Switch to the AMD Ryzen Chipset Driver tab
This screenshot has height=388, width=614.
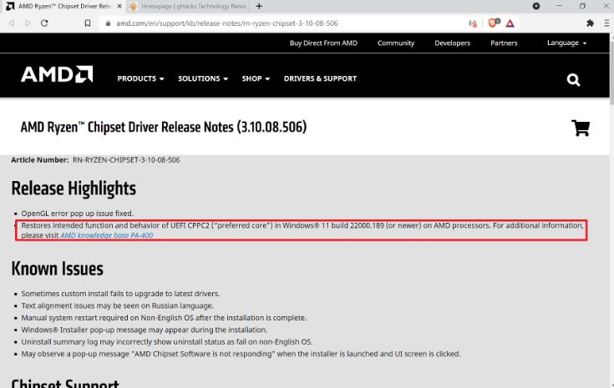click(63, 7)
